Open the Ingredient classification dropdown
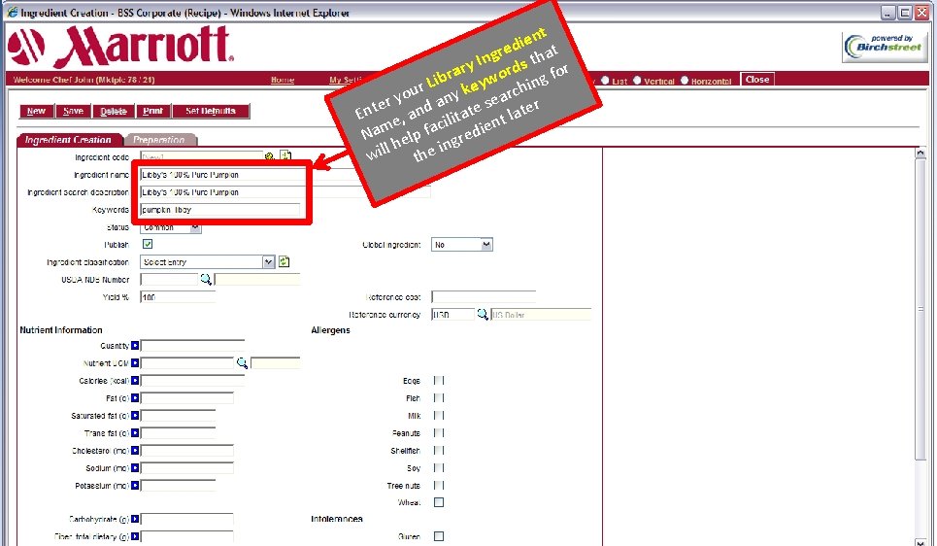937x546 pixels. (x=208, y=262)
